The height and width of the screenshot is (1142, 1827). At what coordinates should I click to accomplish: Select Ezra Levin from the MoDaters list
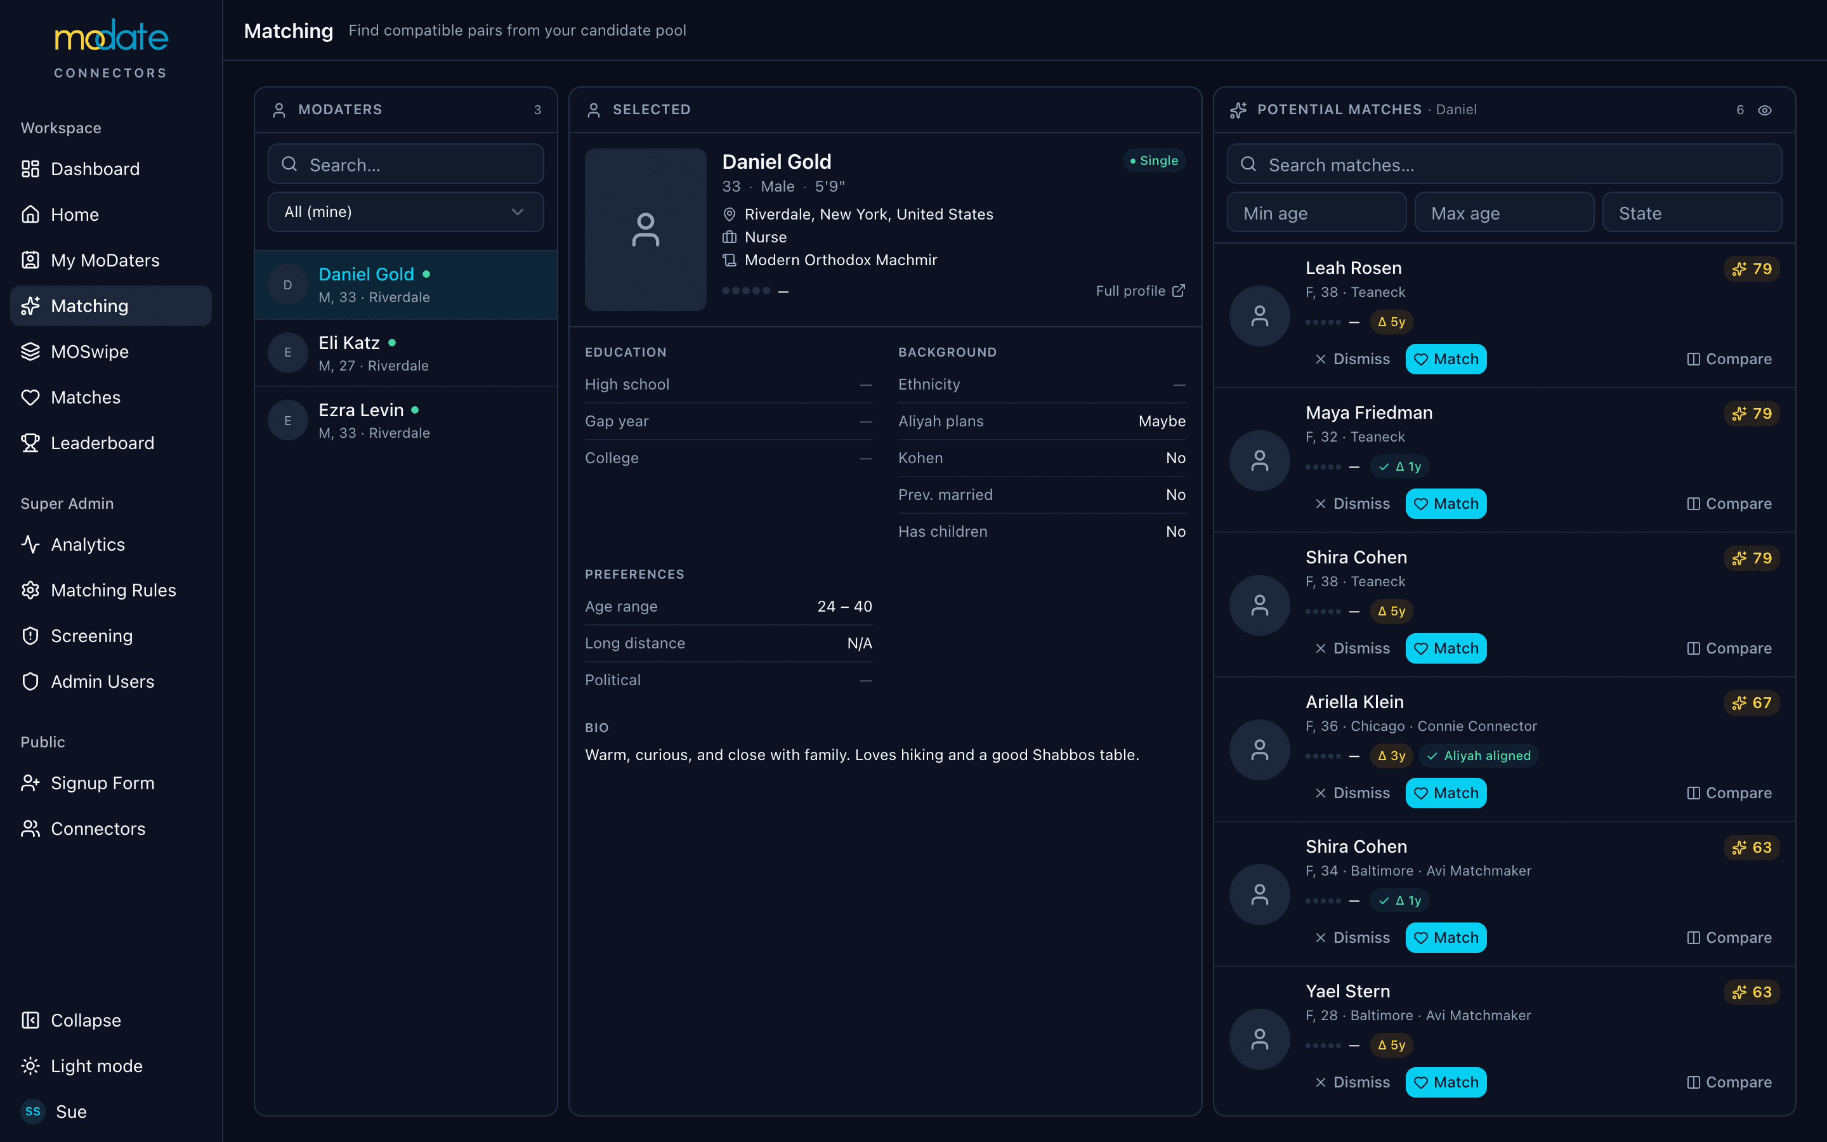405,421
